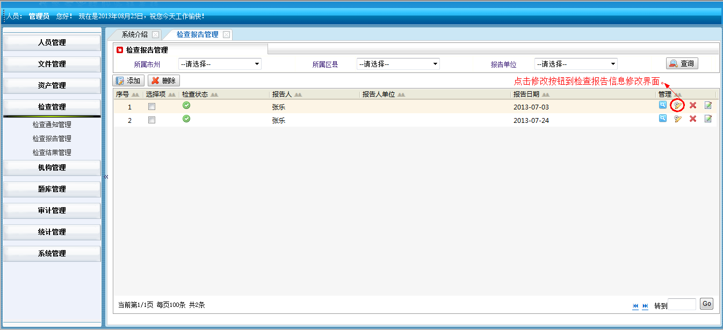
Task: Focus the 转到 page number field
Action: (682, 304)
